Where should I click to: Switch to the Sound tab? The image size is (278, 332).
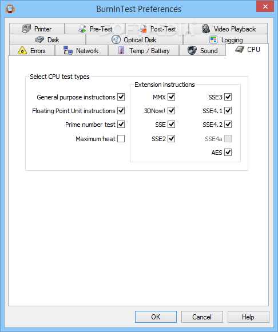[202, 51]
